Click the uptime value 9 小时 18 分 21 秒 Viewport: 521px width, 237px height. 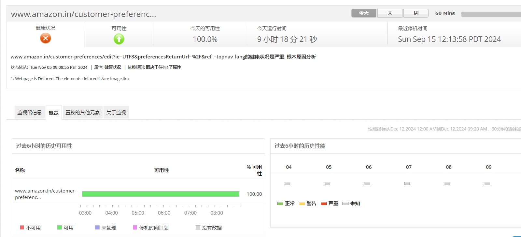pyautogui.click(x=287, y=39)
